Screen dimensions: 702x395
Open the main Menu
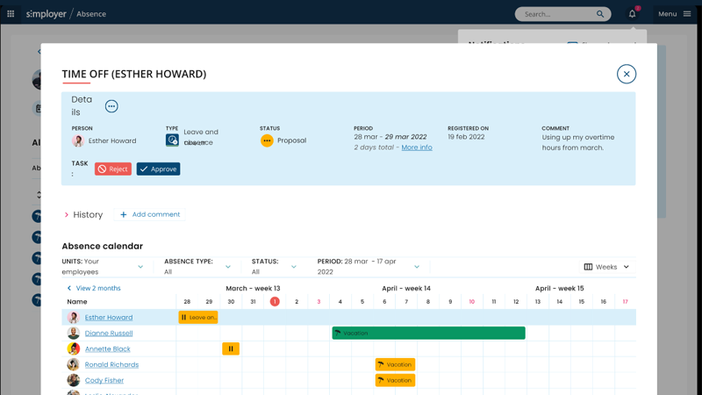[674, 14]
